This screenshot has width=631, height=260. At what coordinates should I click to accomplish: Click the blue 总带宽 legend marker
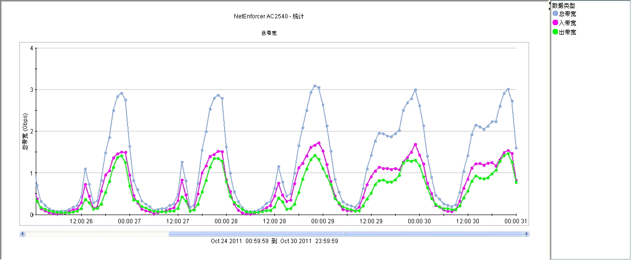555,14
